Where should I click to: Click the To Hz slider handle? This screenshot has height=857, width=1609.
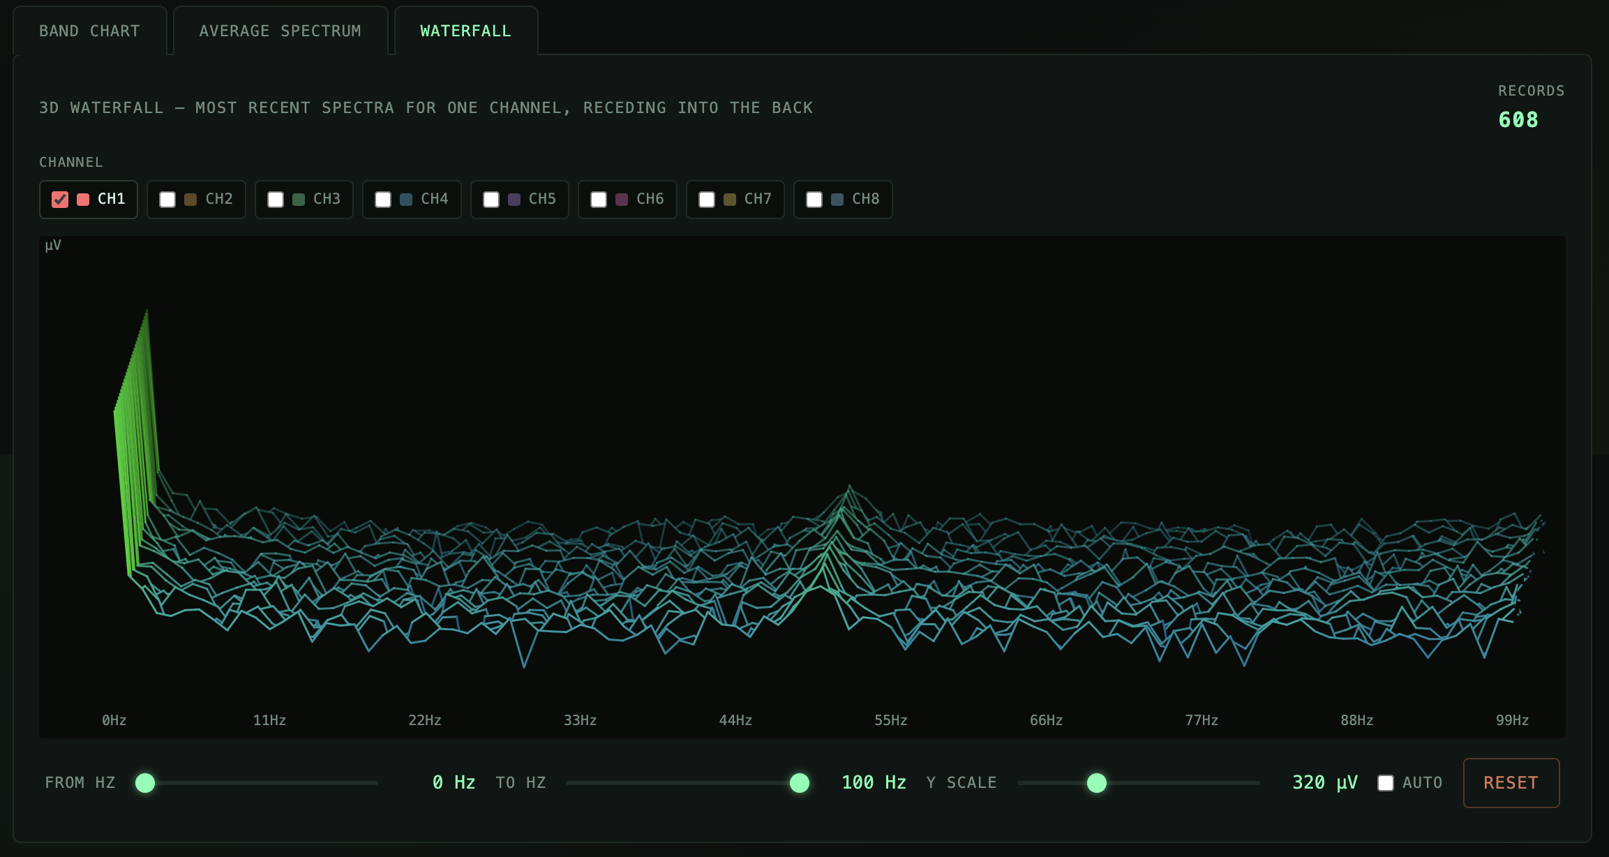click(x=800, y=783)
